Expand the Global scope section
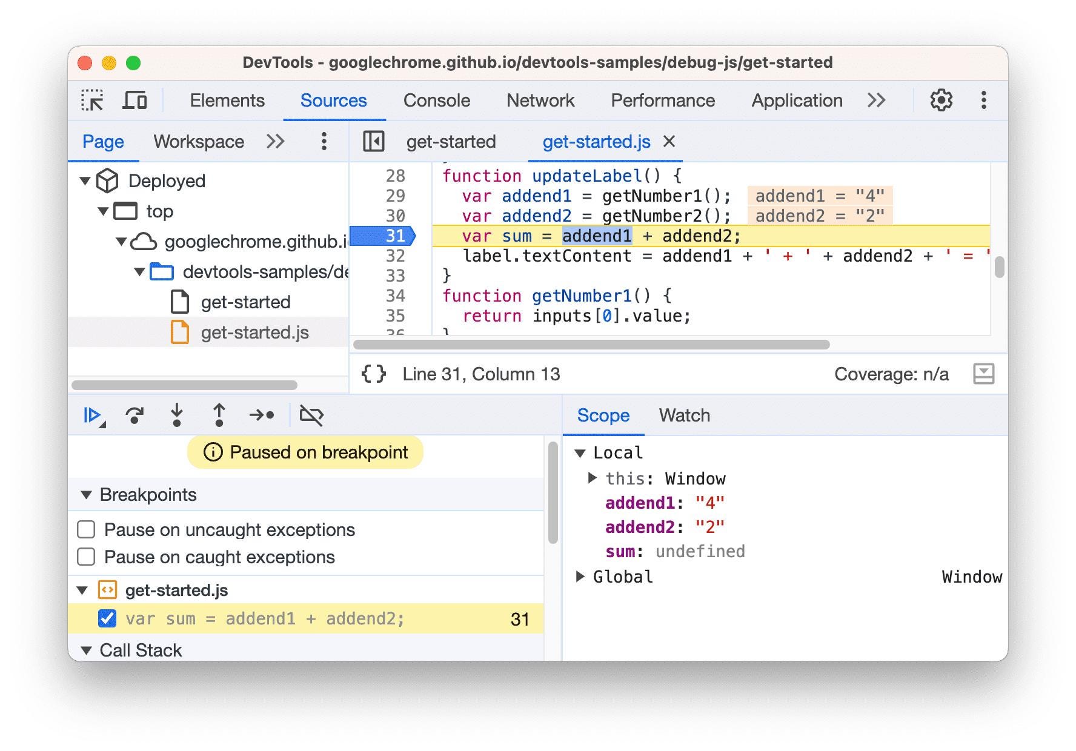The height and width of the screenshot is (751, 1076). point(580,577)
